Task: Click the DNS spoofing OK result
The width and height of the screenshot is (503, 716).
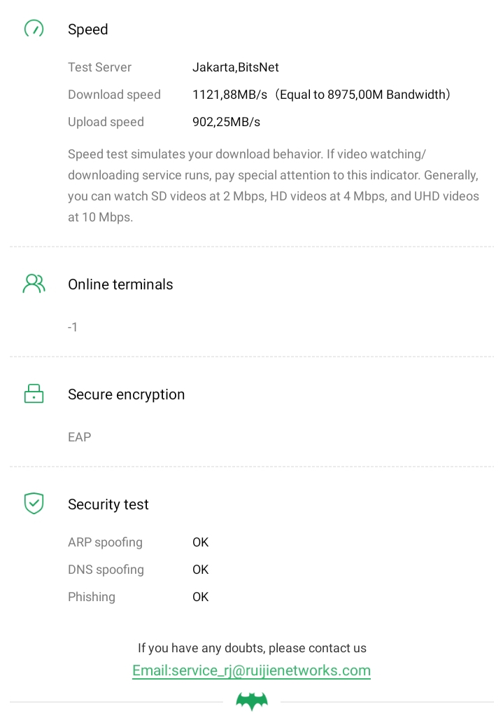Action: [x=200, y=570]
